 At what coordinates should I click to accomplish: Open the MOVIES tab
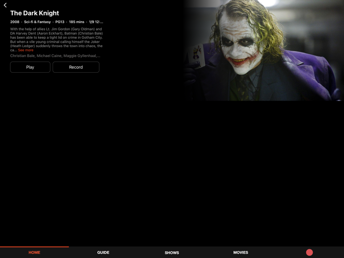241,253
